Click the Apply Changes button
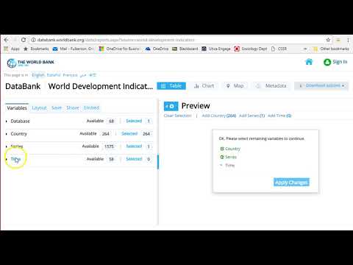Image resolution: width=353 pixels, height=265 pixels. [x=291, y=183]
